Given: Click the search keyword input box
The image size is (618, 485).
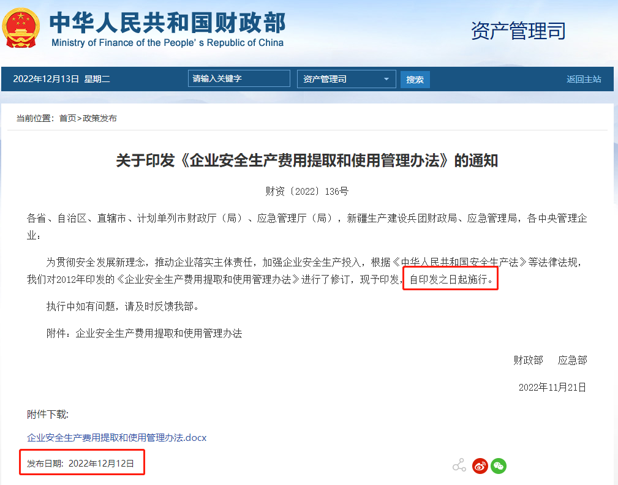Looking at the screenshot, I should [x=239, y=78].
